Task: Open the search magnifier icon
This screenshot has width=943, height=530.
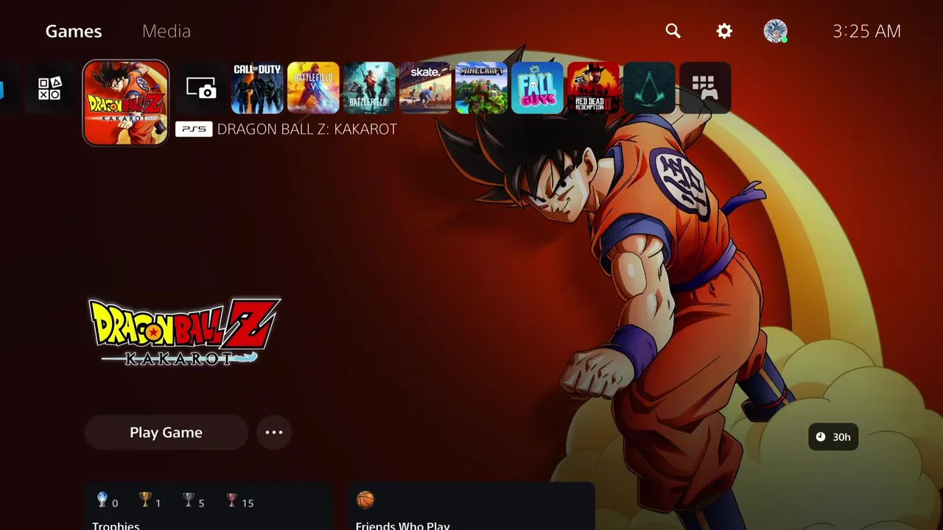Action: 673,31
